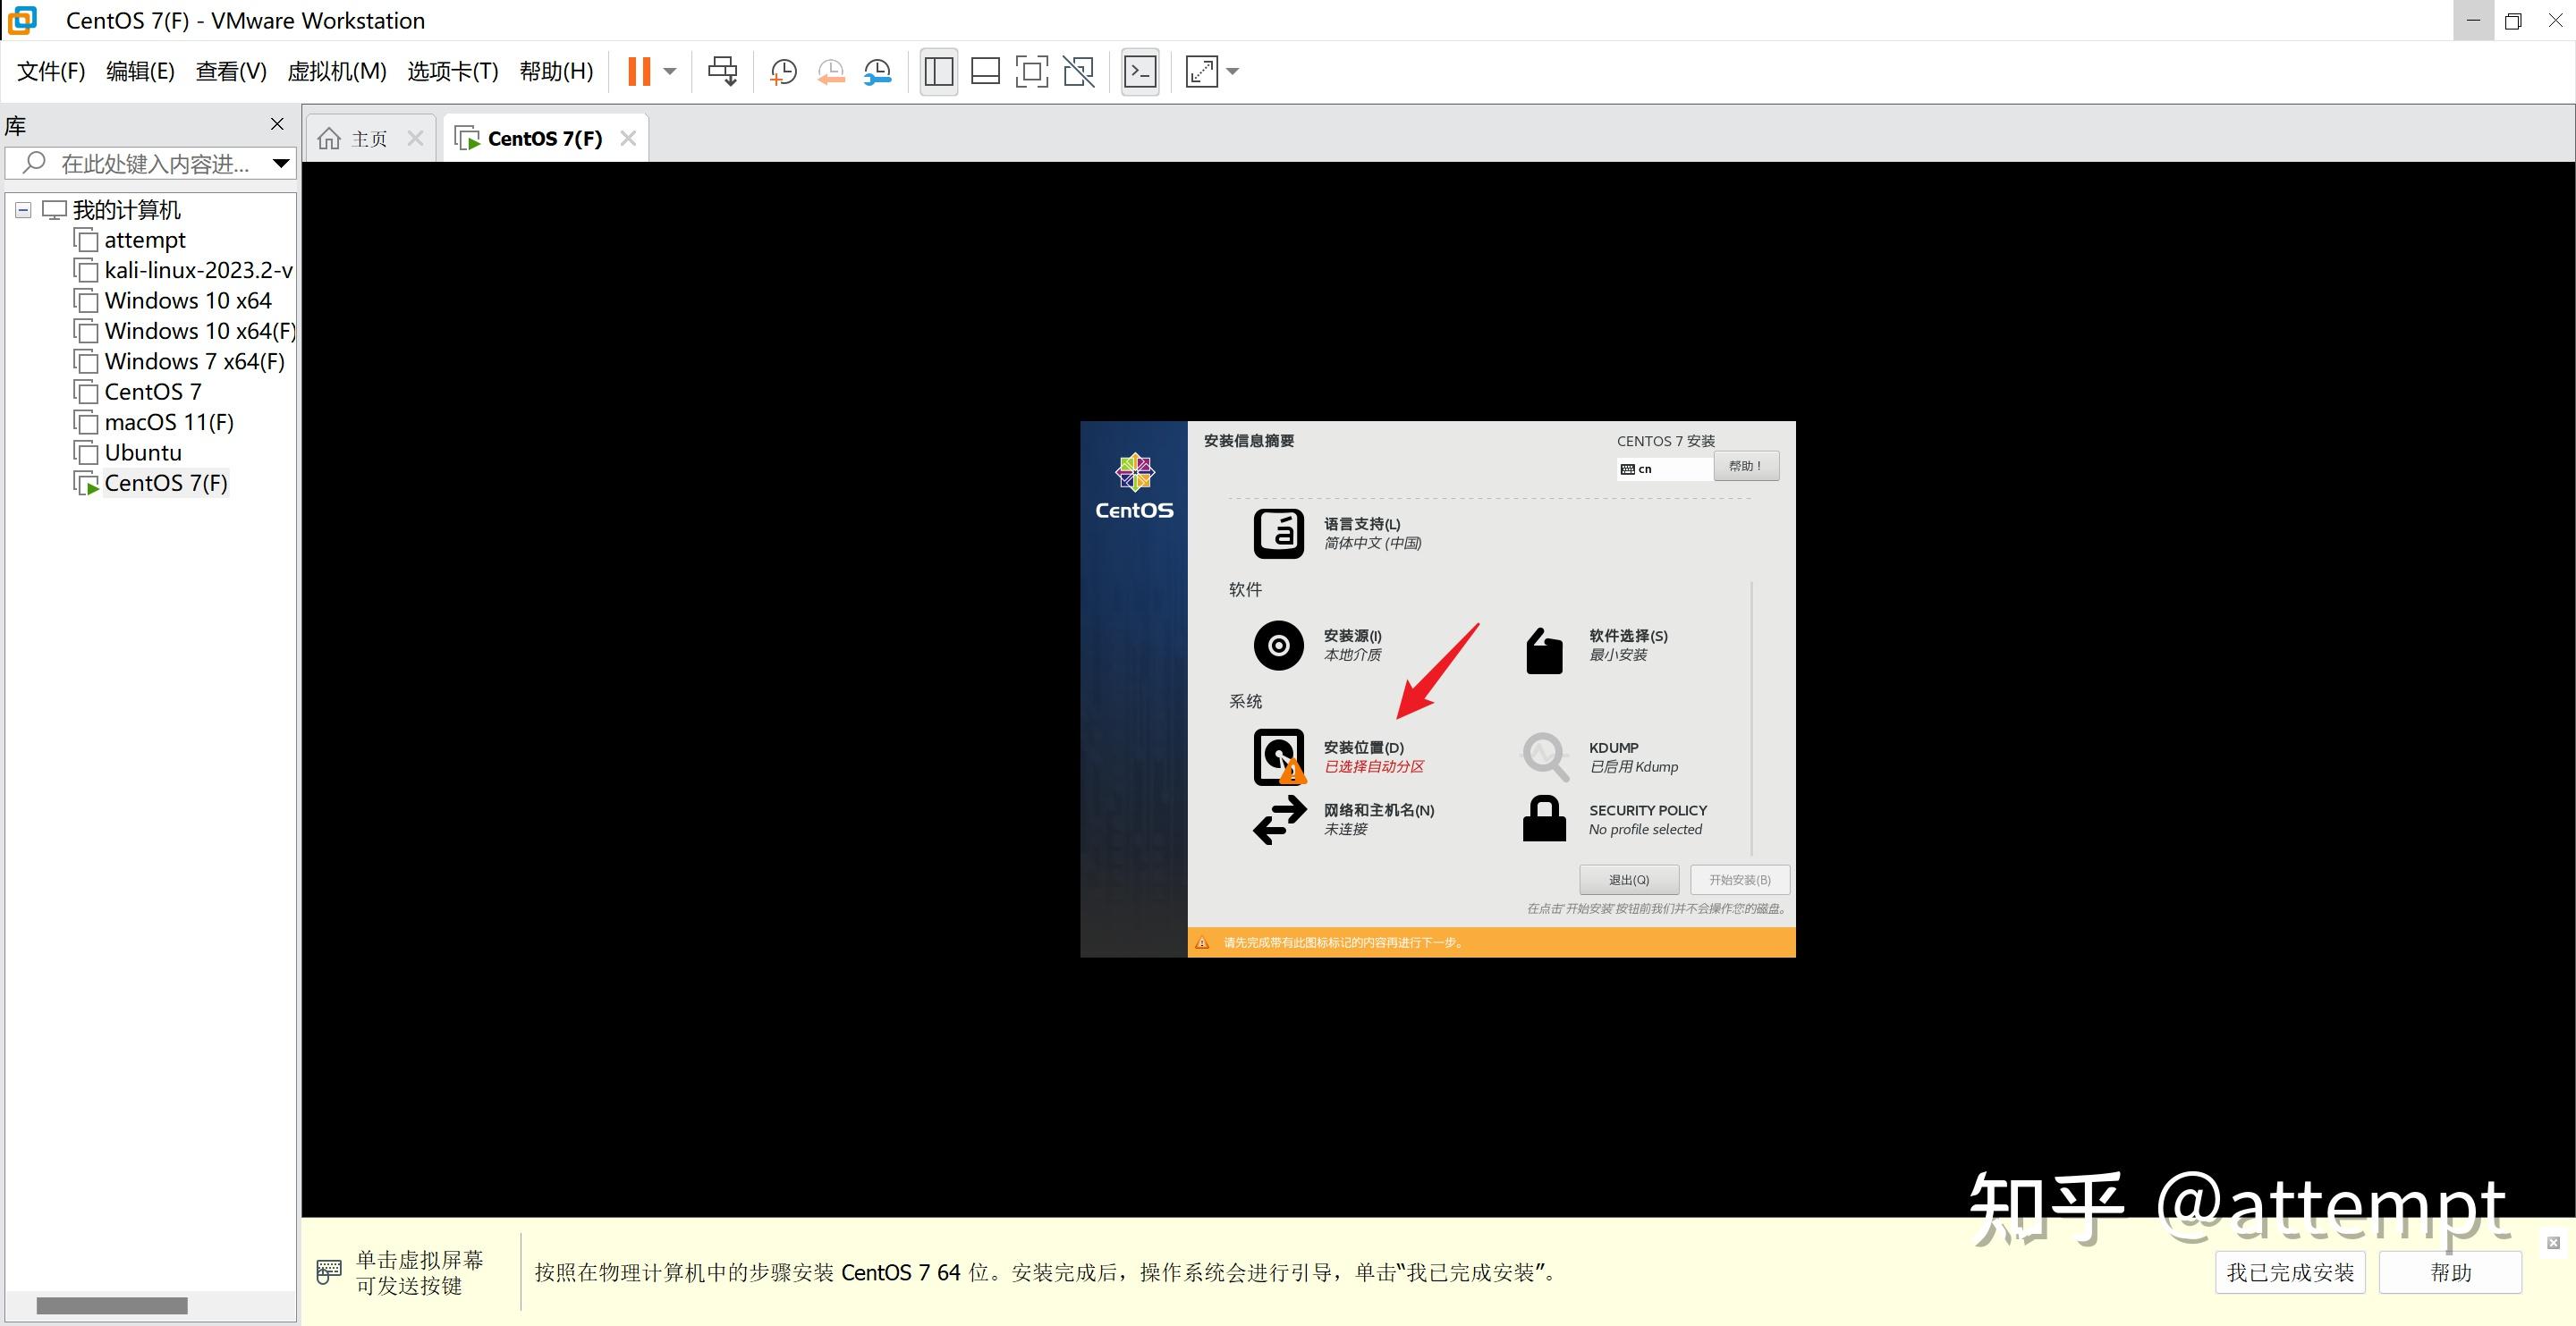Viewport: 2576px width, 1326px height.
Task: Click the cn keyboard layout selector
Action: point(1663,468)
